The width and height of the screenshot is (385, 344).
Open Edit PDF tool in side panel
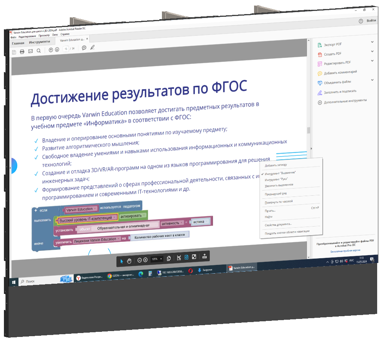(x=334, y=63)
